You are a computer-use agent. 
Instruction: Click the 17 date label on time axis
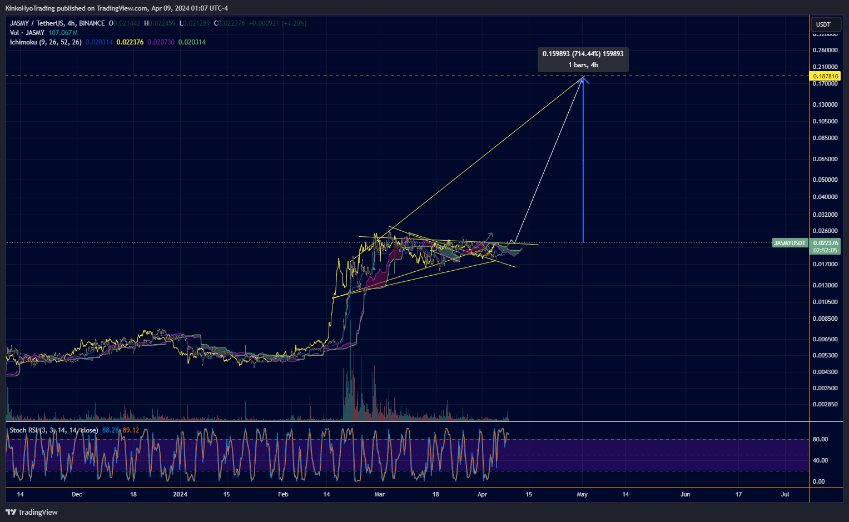click(x=738, y=494)
